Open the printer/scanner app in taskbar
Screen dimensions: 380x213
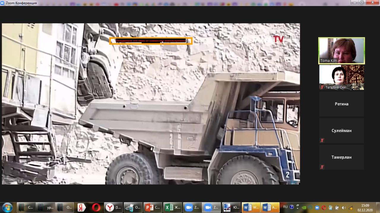[x=133, y=207]
